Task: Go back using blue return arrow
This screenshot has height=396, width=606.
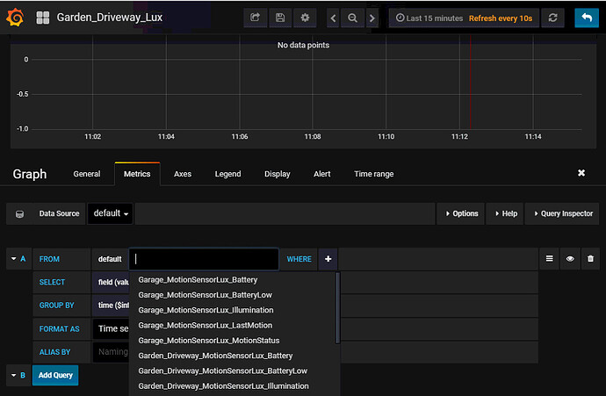Action: click(586, 18)
